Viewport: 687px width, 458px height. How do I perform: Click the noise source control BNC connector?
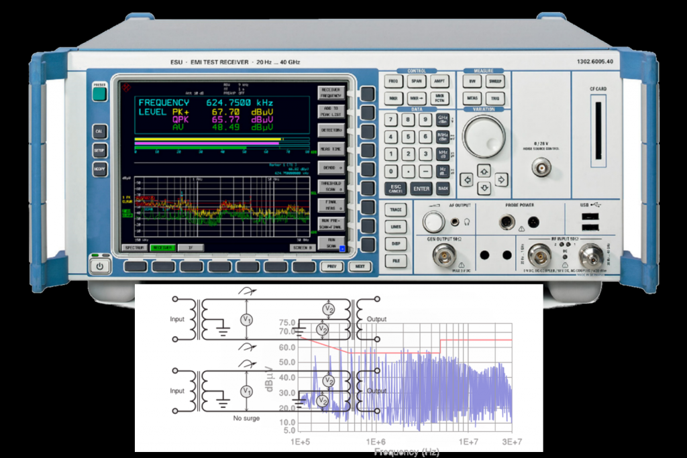tap(541, 168)
